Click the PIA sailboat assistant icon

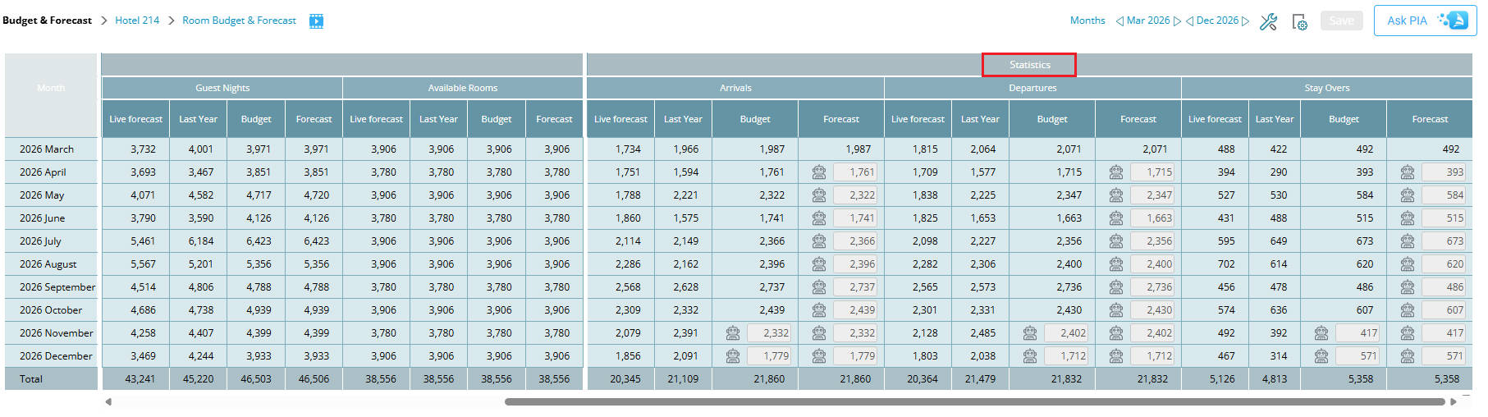click(1455, 21)
